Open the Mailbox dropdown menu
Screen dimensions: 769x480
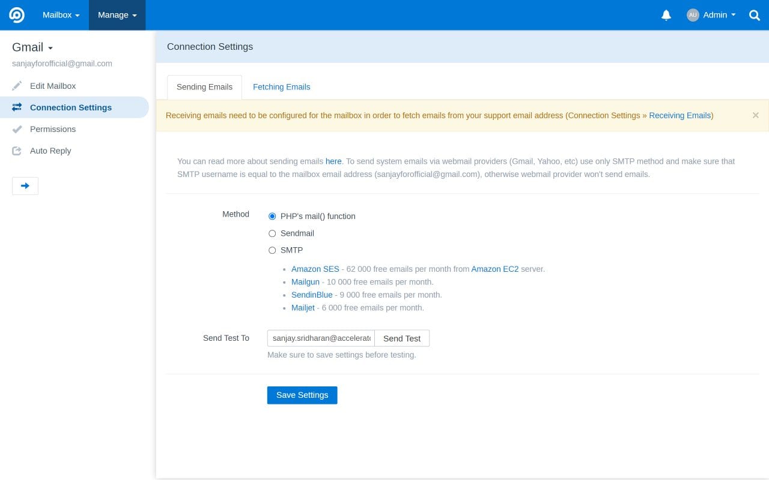60,15
